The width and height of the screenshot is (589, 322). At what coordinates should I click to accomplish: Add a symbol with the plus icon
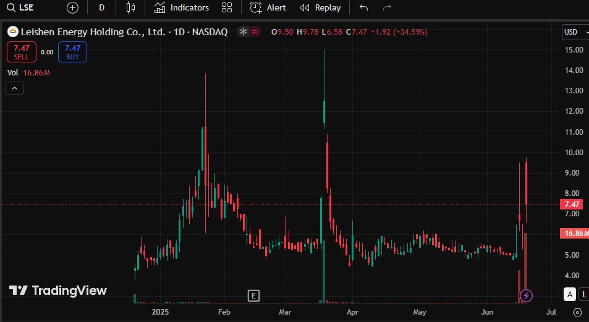(x=72, y=7)
